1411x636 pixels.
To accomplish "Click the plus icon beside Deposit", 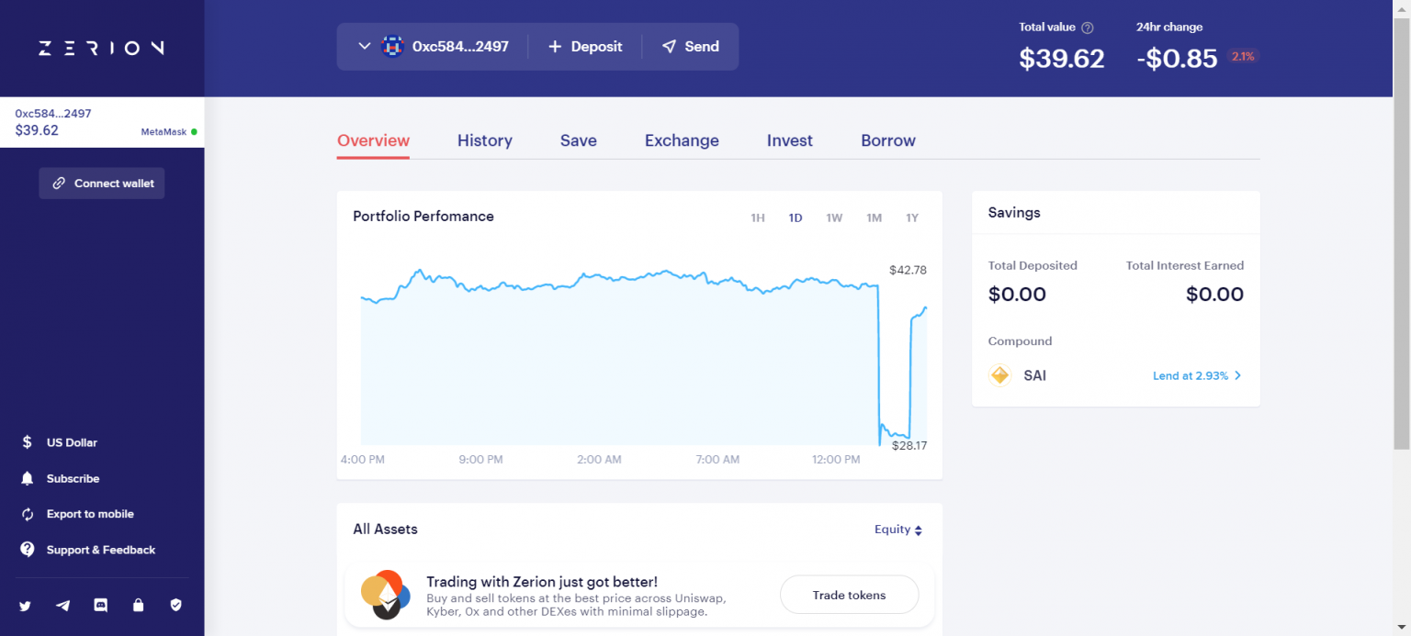I will pos(555,46).
